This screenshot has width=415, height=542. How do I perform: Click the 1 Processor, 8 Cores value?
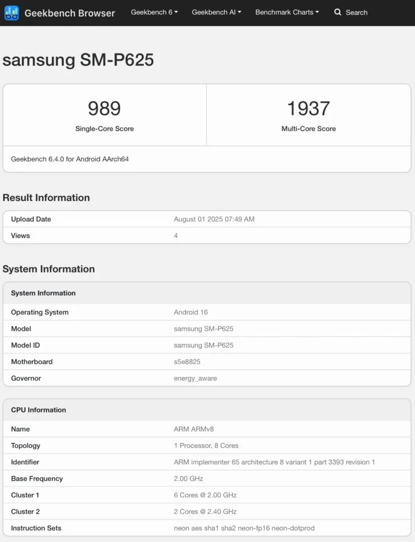point(206,446)
